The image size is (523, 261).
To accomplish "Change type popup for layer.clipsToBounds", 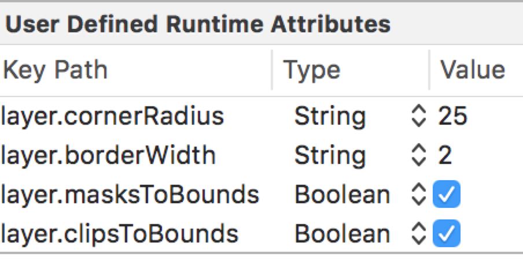I will [x=418, y=233].
